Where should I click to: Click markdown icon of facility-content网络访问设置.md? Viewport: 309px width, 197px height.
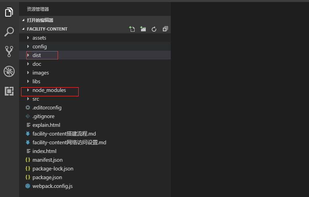(28, 142)
